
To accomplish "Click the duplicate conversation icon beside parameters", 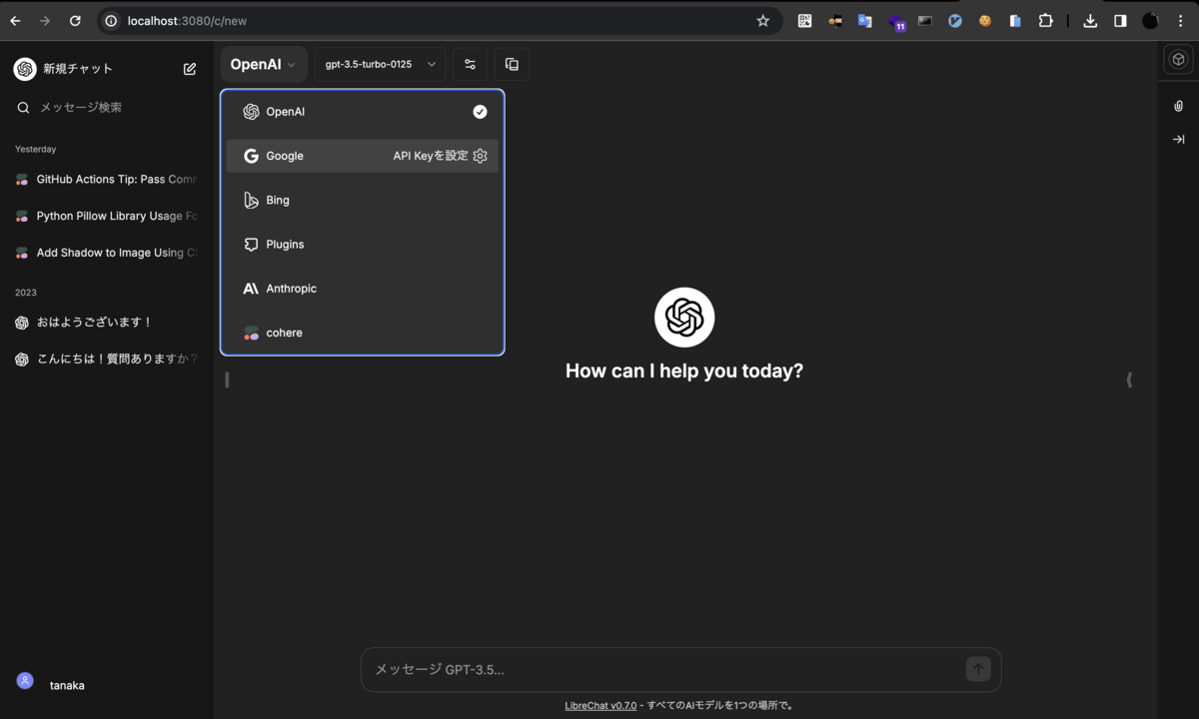I will point(512,64).
